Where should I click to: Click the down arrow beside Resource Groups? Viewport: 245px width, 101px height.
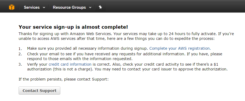point(90,7)
